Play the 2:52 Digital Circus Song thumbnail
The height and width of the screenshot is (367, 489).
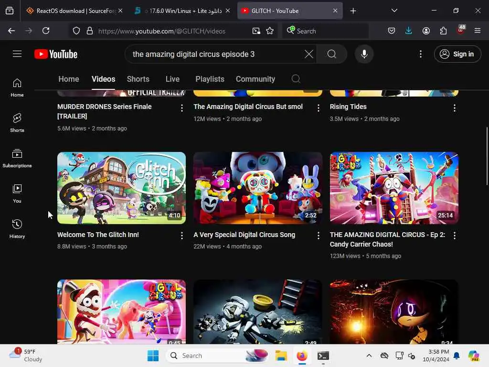coord(257,188)
